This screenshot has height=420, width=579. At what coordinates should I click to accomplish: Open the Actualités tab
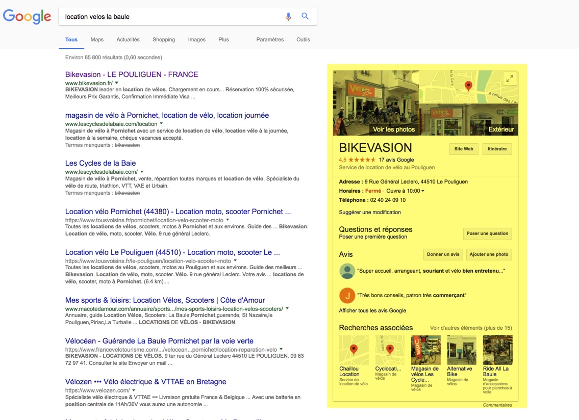click(128, 39)
